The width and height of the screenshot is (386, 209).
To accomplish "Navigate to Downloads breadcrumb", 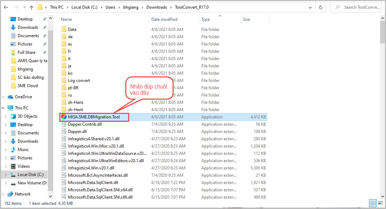I will [157, 7].
